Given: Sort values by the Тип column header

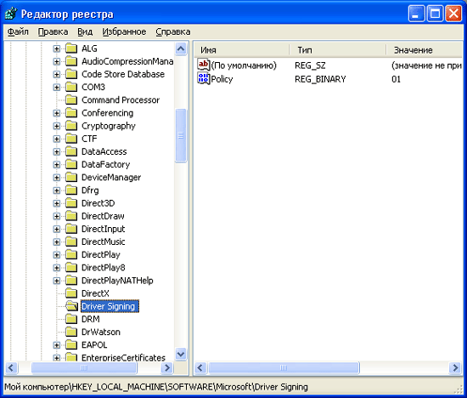Looking at the screenshot, I should coord(338,50).
